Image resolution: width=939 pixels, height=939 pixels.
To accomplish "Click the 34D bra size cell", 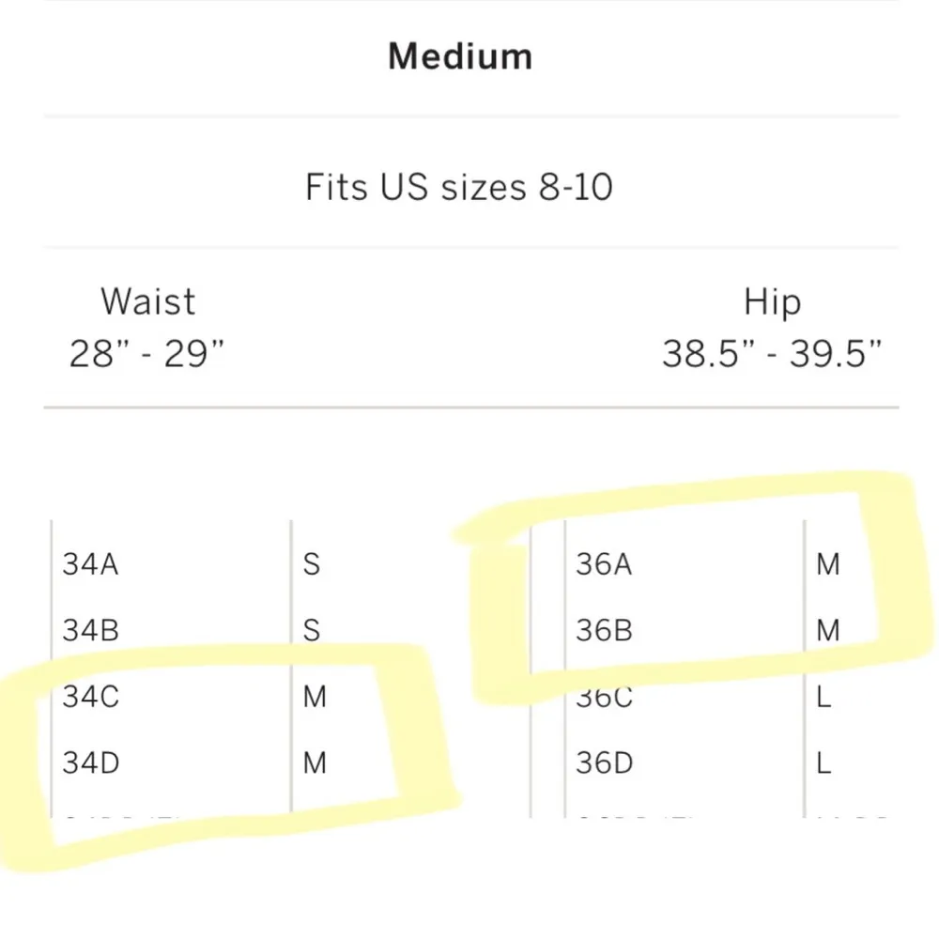I will (91, 763).
